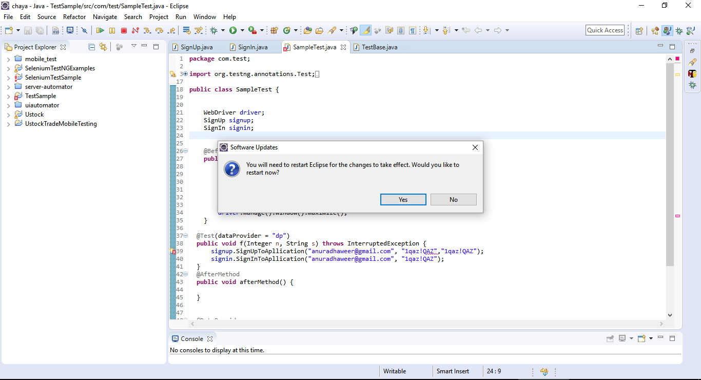Open the Refactor menu
The height and width of the screenshot is (380, 701).
[74, 16]
